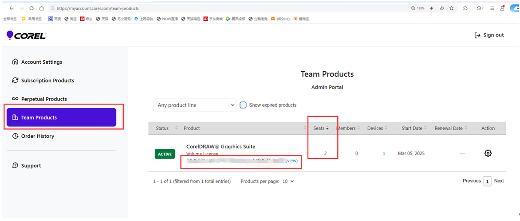Click the Corel logo

pyautogui.click(x=26, y=35)
